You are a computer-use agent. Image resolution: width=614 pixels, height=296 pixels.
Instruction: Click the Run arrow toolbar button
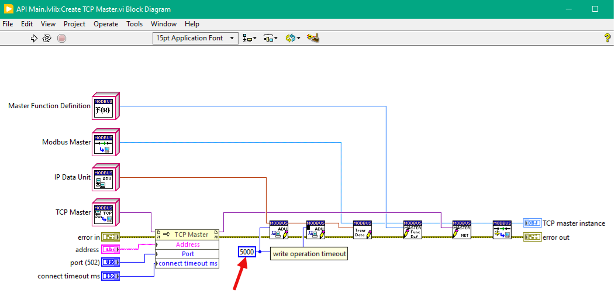tap(34, 38)
